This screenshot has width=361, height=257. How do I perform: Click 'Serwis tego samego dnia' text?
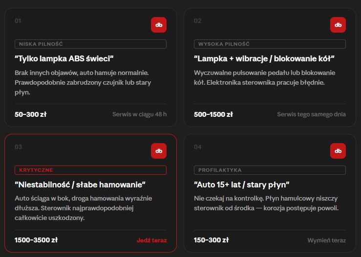tap(311, 114)
